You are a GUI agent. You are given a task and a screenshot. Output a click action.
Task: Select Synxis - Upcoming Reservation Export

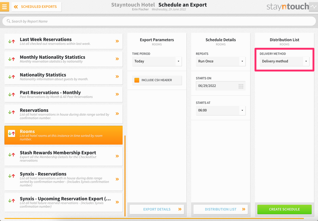pyautogui.click(x=64, y=202)
